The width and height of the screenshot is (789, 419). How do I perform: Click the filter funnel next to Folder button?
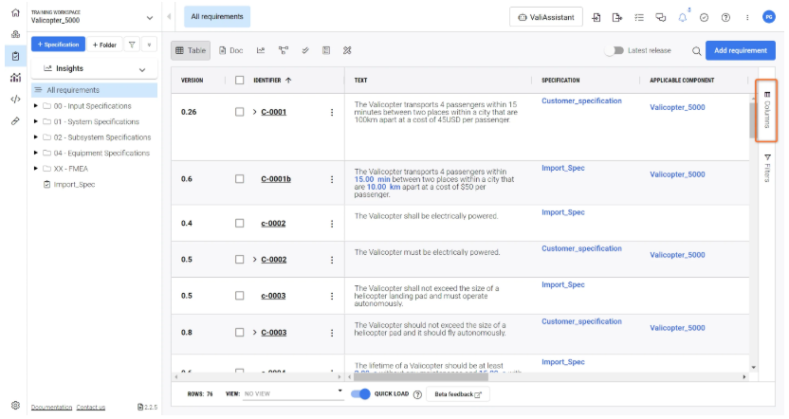click(x=131, y=45)
